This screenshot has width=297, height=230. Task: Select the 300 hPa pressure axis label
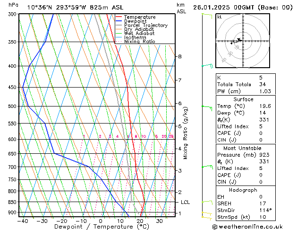[13, 14]
